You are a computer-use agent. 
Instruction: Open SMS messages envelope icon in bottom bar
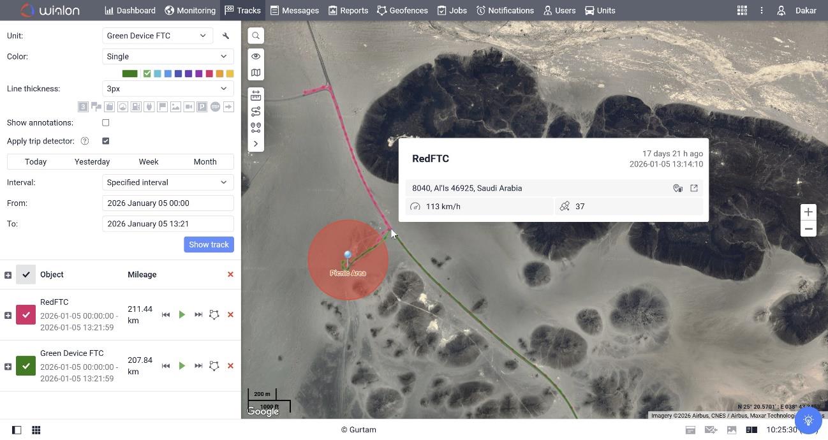point(710,430)
